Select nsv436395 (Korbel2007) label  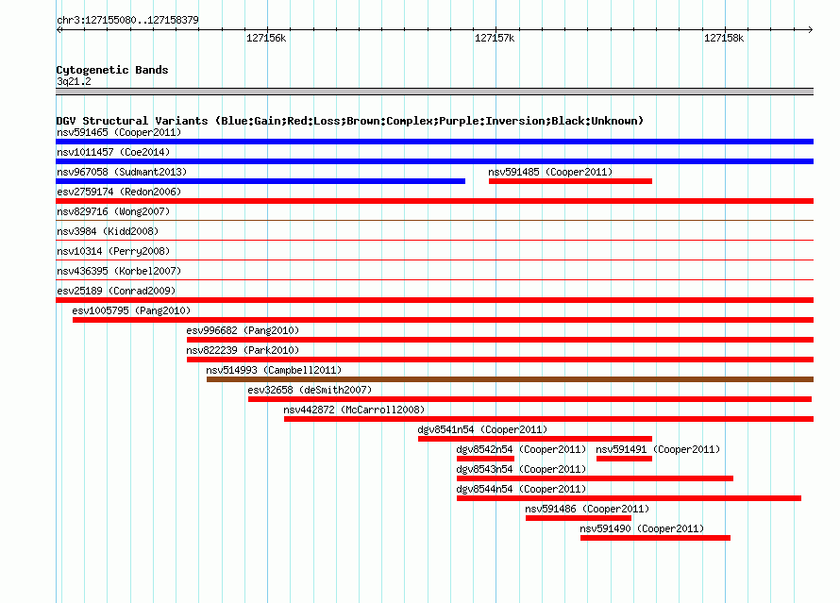[119, 271]
